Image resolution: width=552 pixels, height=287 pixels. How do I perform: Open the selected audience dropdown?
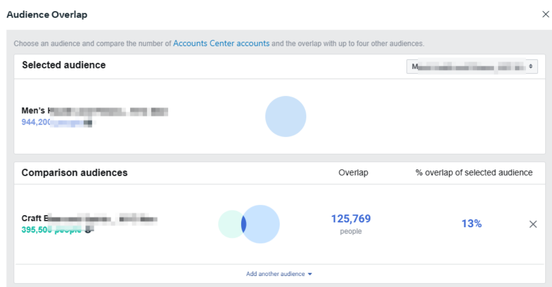pos(471,67)
